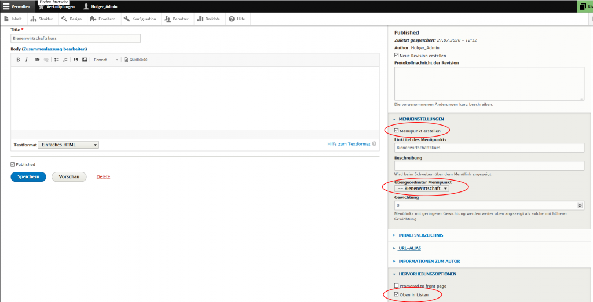The width and height of the screenshot is (593, 302).
Task: Click the Speichern button
Action: 28,176
